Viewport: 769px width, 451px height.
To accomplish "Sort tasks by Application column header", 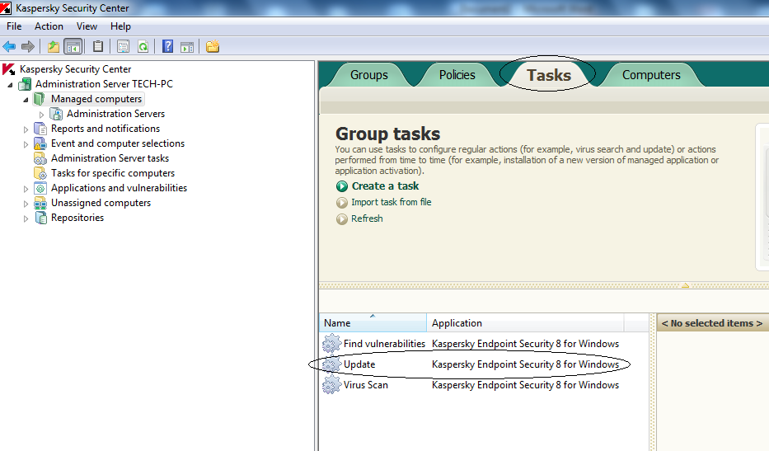I will click(525, 323).
